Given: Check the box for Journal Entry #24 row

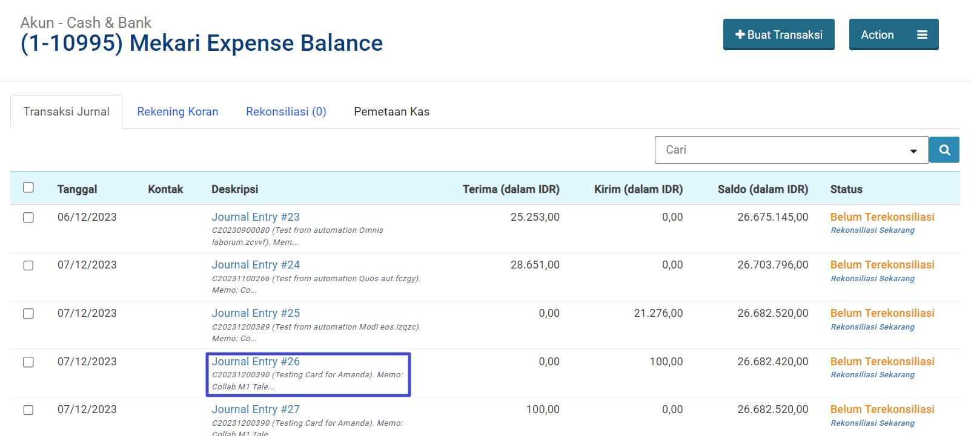Looking at the screenshot, I should (x=28, y=265).
